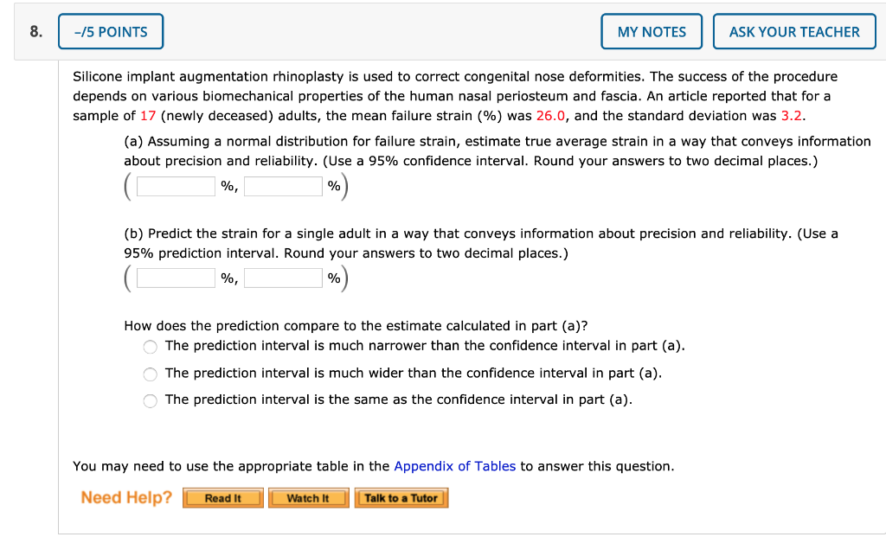Open the Appendix of Tables link
This screenshot has width=886, height=537.
(454, 466)
